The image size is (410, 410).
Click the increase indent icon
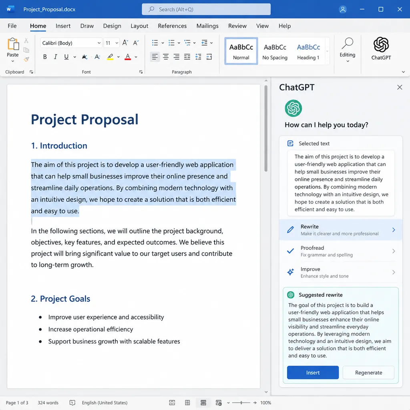click(x=204, y=42)
